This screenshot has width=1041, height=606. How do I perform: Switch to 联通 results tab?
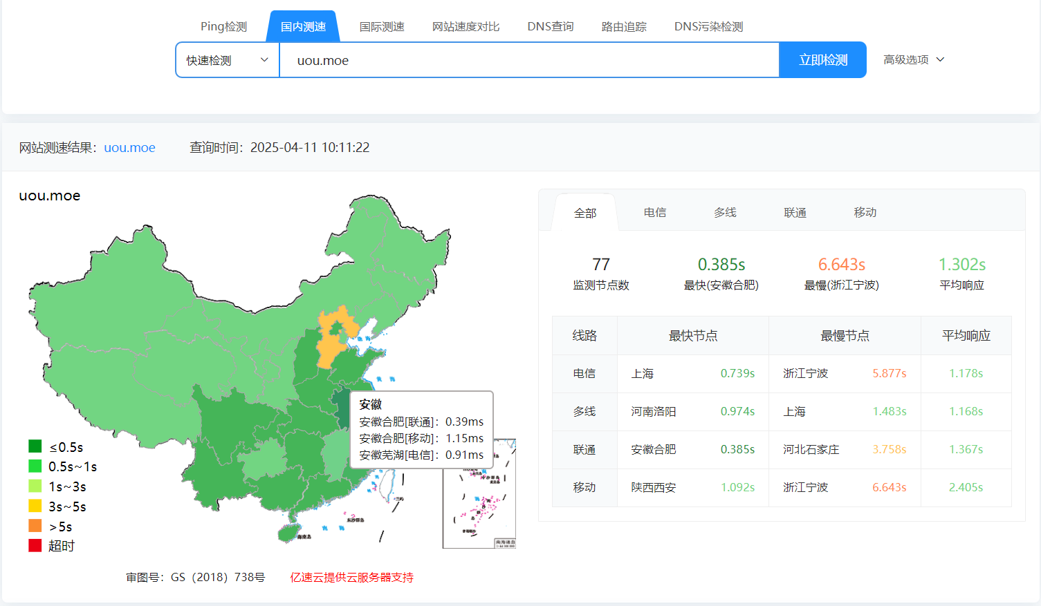coord(795,212)
